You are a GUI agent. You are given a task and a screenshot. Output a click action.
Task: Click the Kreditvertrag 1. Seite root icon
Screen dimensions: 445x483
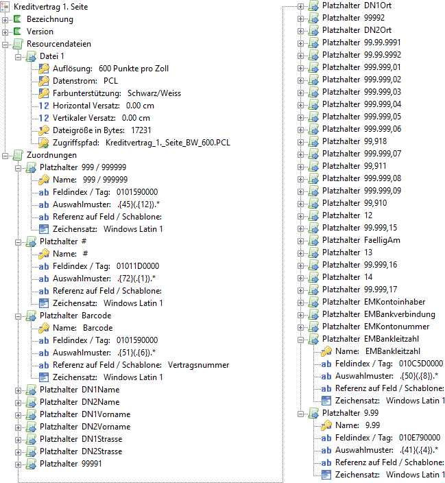point(5,7)
